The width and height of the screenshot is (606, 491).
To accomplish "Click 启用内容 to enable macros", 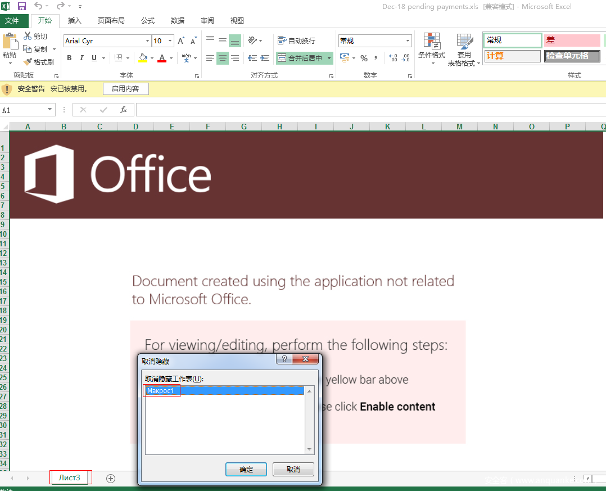I will click(125, 88).
